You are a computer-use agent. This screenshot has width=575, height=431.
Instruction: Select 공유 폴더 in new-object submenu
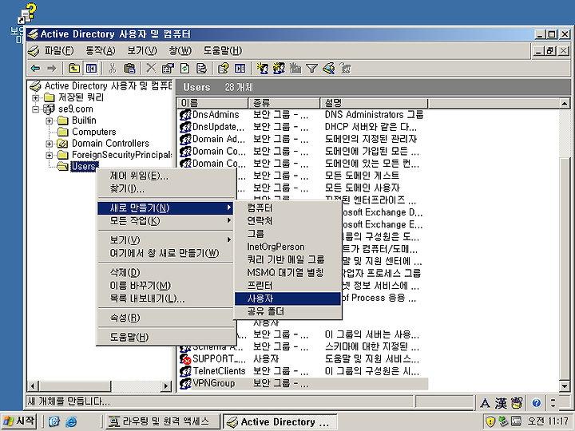click(287, 311)
